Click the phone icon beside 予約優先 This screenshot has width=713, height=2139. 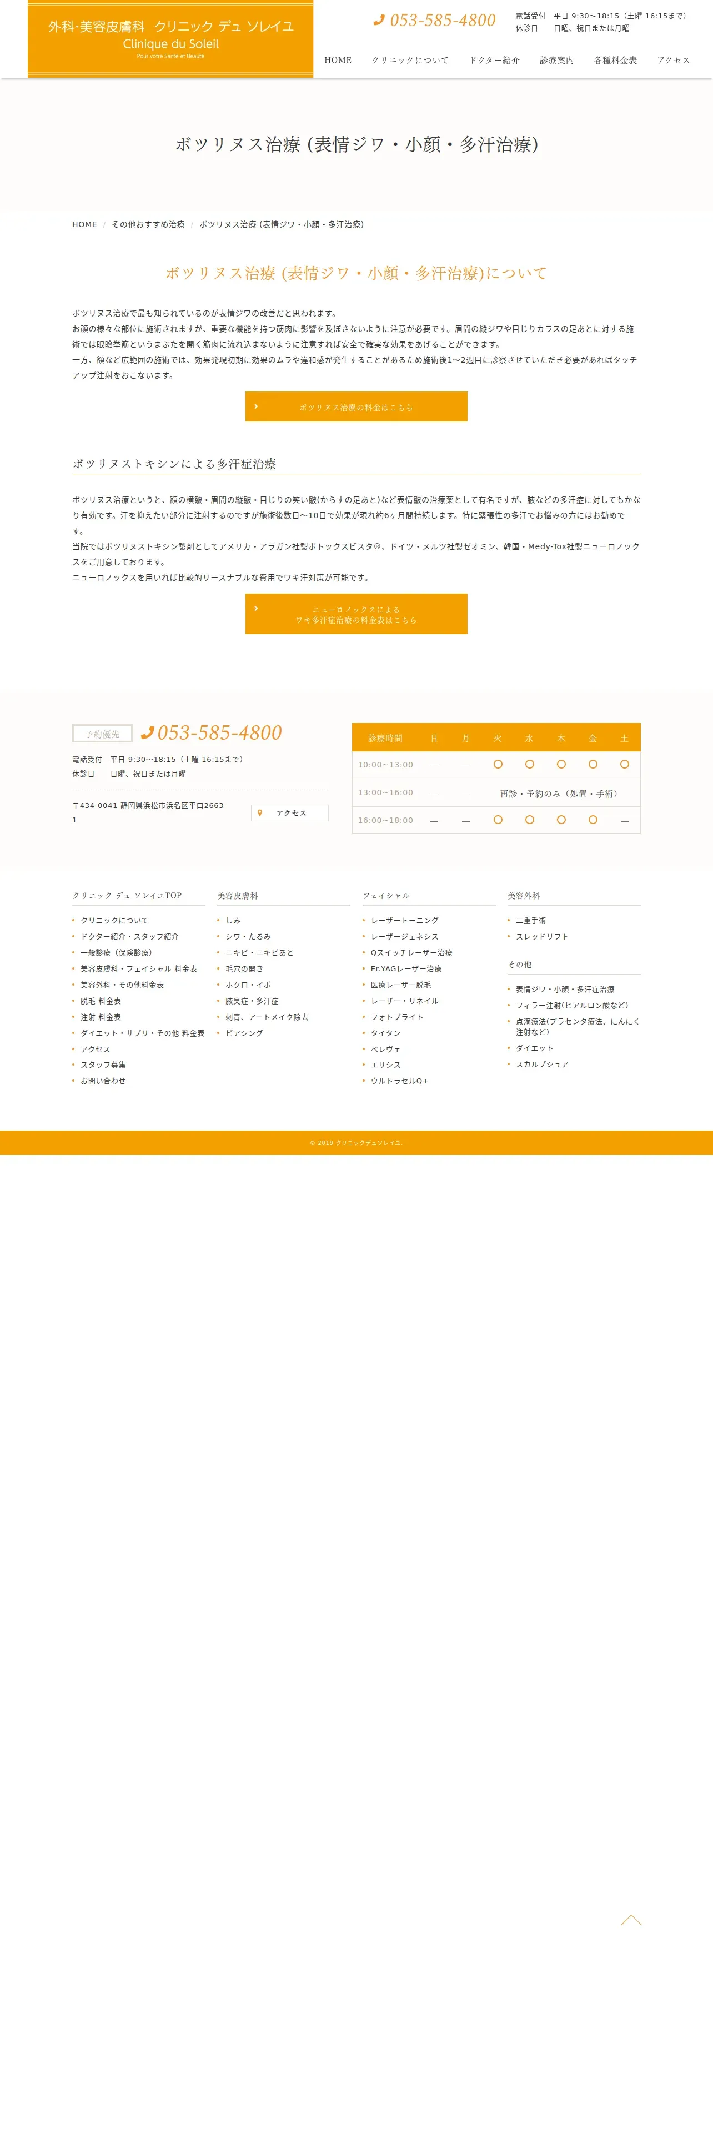pyautogui.click(x=148, y=732)
